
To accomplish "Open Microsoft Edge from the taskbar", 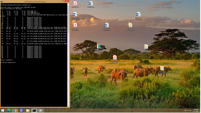I will click(x=8, y=110).
